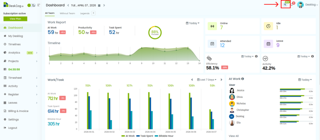The image size is (320, 140).
Task: Click the Idle clock icon
Action: [268, 26]
